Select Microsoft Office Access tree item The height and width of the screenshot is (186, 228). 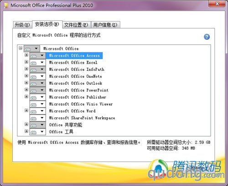(74, 56)
